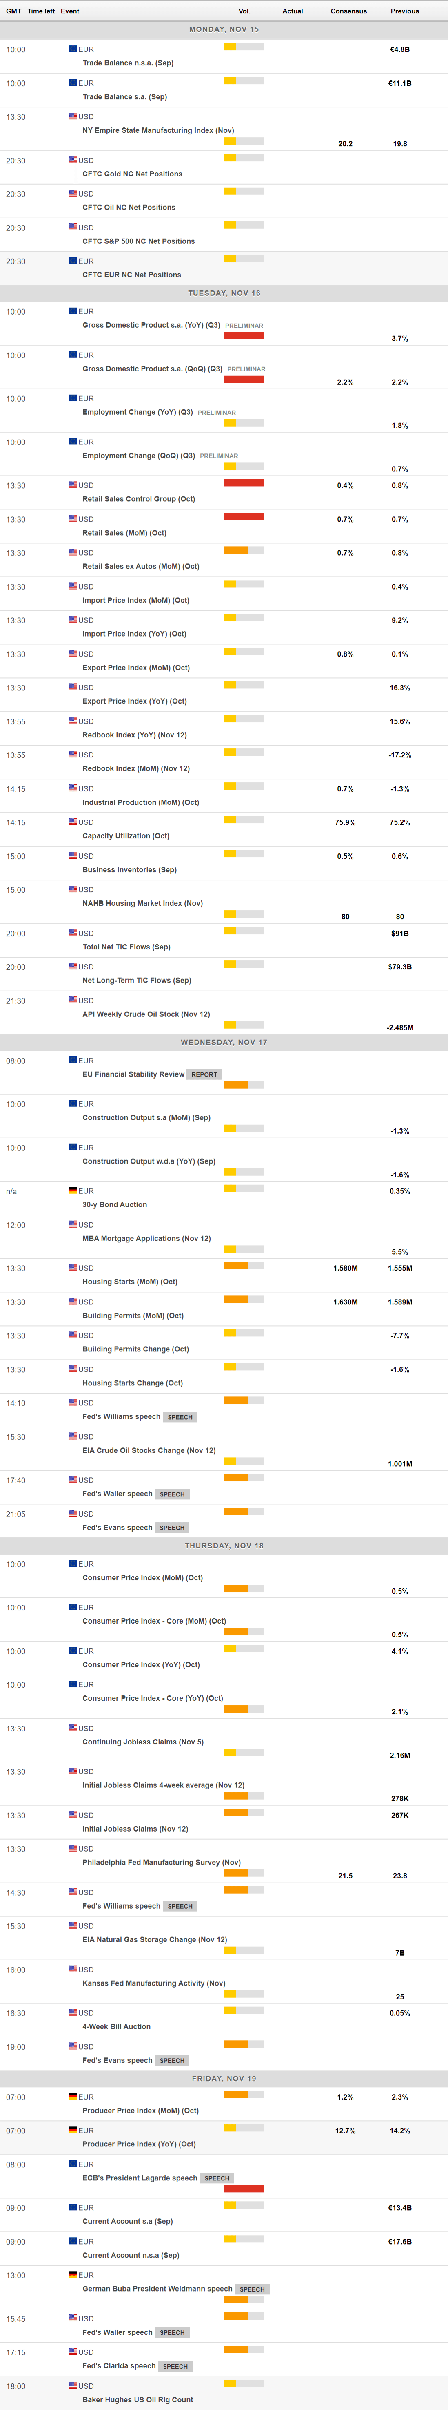Screen dimensions: 448x2410
Task: Click the Vol. column header
Action: click(x=244, y=11)
